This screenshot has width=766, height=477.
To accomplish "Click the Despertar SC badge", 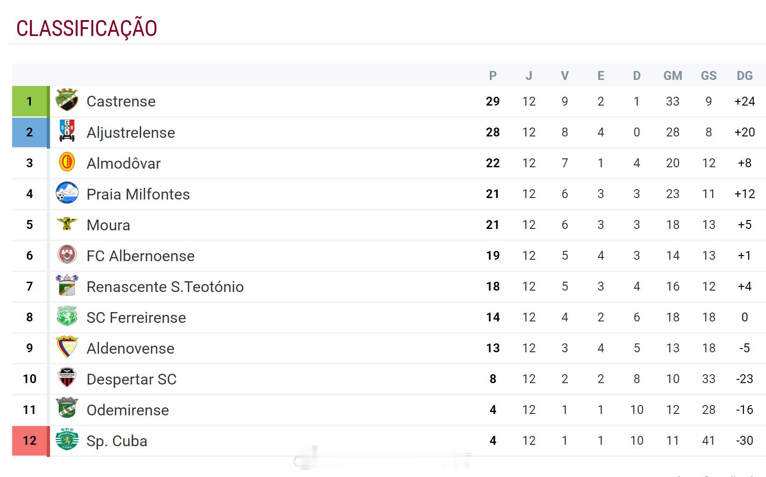I will pyautogui.click(x=67, y=378).
